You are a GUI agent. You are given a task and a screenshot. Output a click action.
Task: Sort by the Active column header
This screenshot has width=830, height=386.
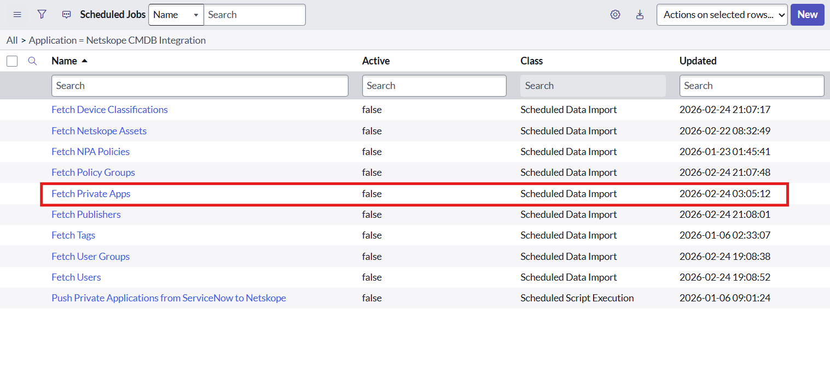376,61
